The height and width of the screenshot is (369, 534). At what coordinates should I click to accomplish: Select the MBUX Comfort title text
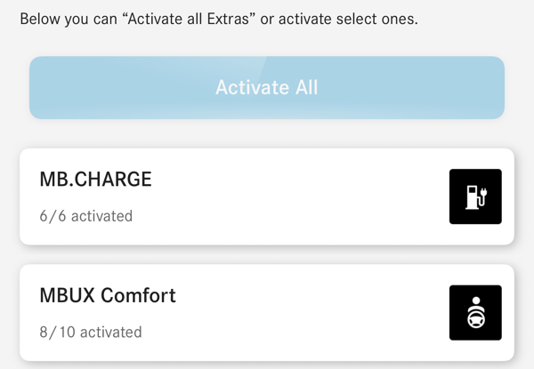tap(108, 295)
